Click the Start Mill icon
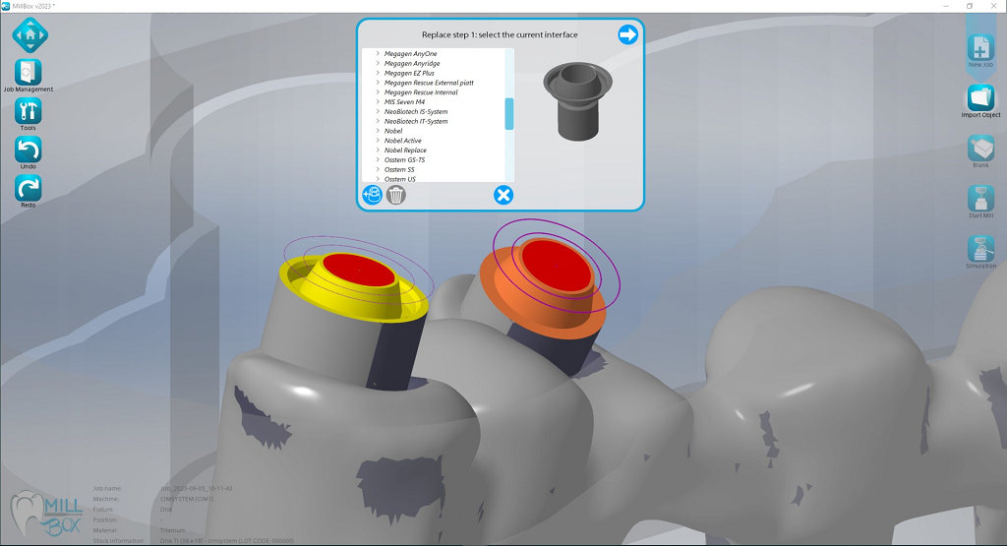 tap(980, 199)
